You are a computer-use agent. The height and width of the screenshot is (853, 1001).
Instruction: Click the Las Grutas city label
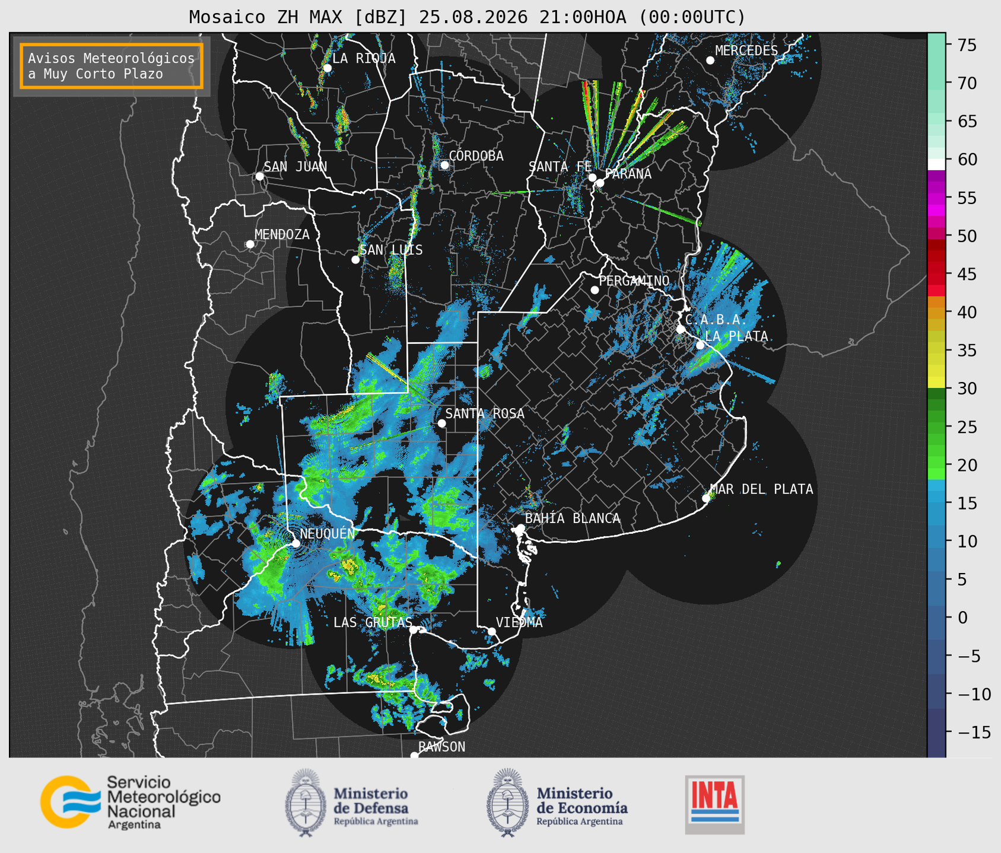pyautogui.click(x=373, y=622)
